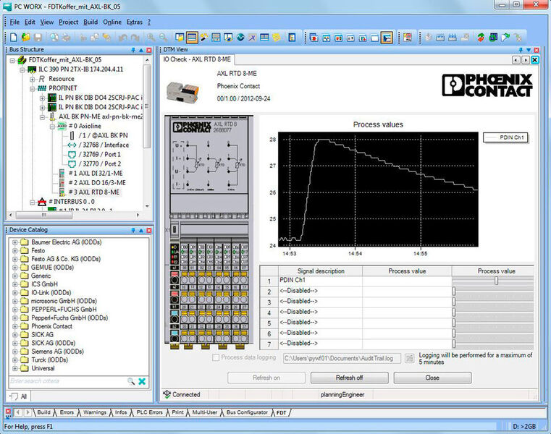The image size is (551, 434).
Task: Click the Undo arrow icon
Action: point(122,37)
